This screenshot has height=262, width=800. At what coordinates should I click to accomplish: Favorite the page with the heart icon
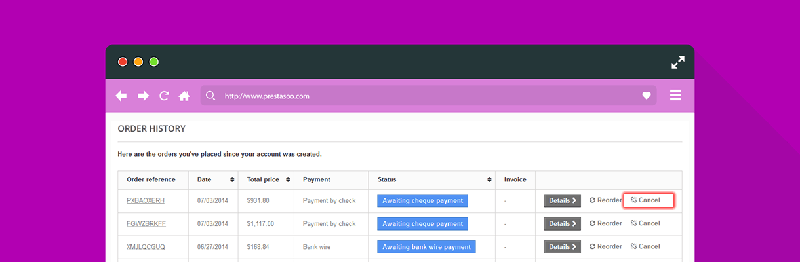tap(647, 96)
